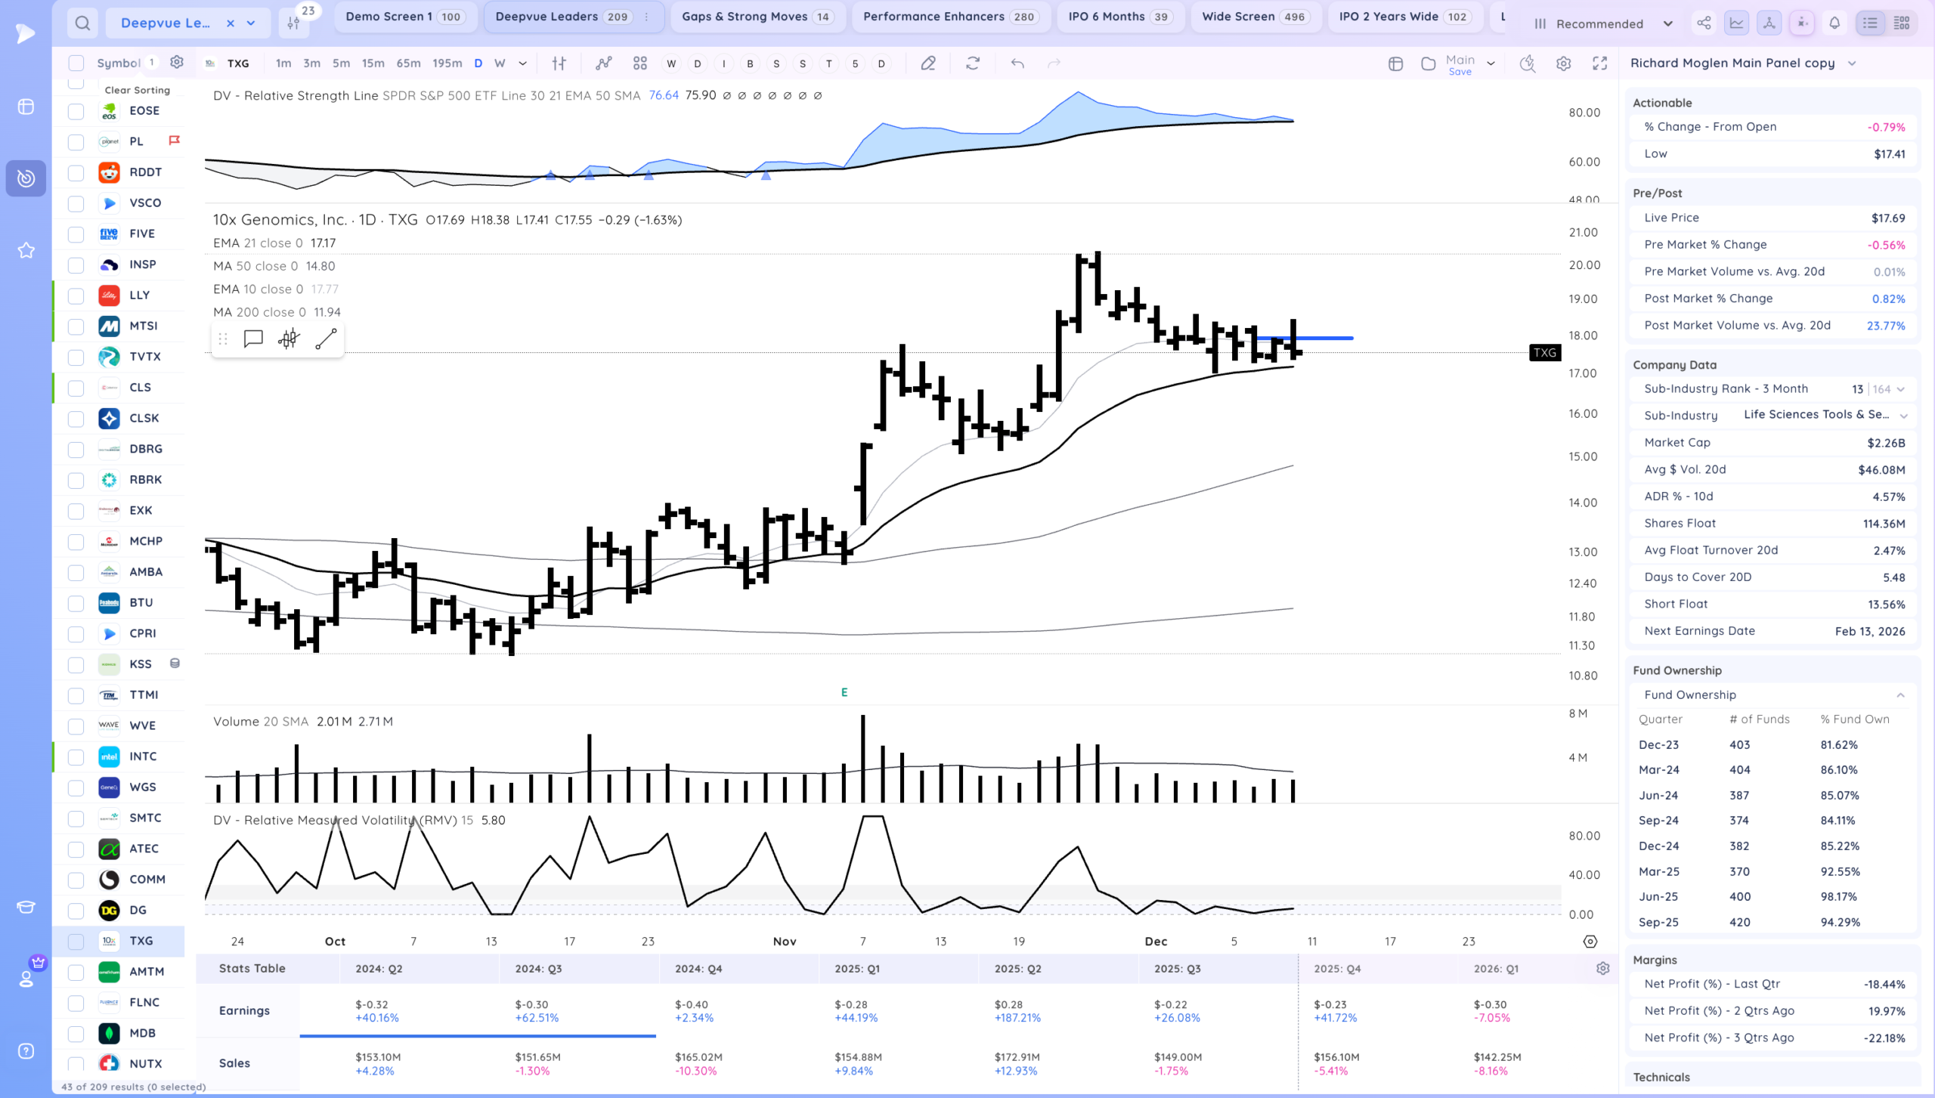Select the trend line drawing tool
The width and height of the screenshot is (1935, 1098).
[x=326, y=339]
